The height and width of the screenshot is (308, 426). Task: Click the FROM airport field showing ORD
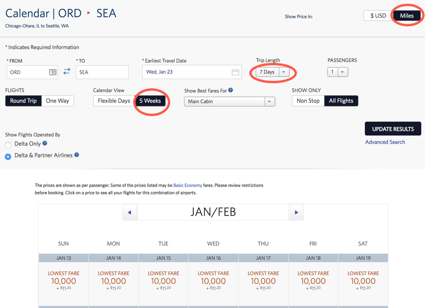(32, 72)
